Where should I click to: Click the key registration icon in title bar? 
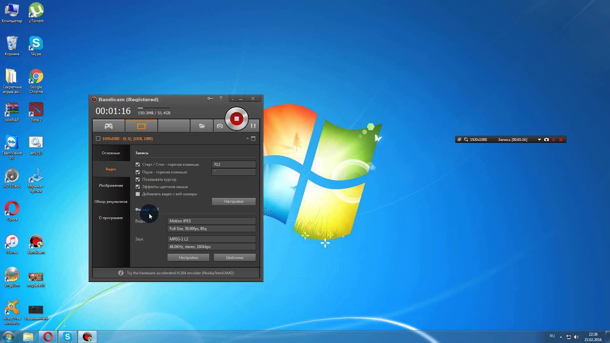[210, 99]
